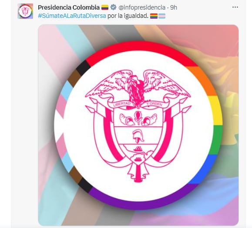Open the Presidencia Colombia profile avatar
Viewport: 252px width, 228px height.
point(25,11)
